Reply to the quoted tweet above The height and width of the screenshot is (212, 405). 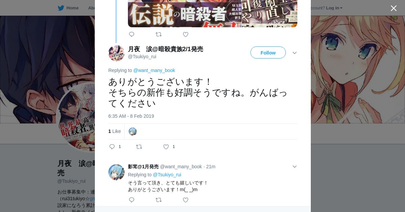[132, 34]
